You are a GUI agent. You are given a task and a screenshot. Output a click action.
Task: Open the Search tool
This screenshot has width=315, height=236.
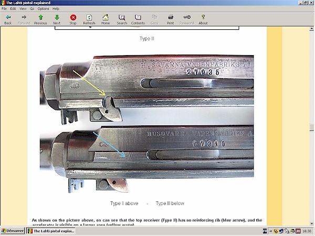click(122, 19)
